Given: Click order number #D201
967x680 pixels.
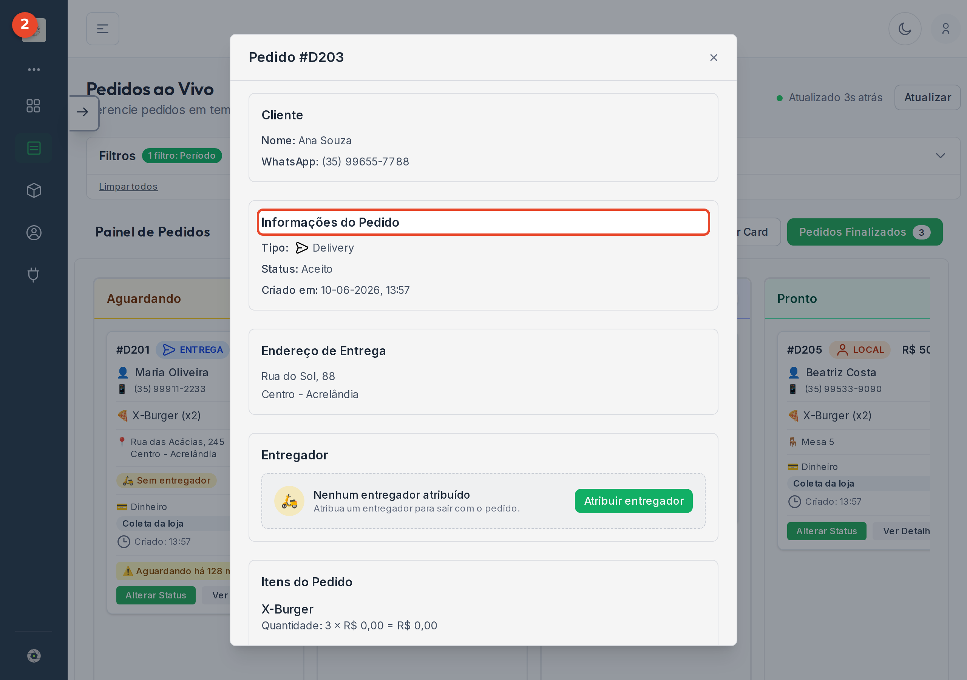Looking at the screenshot, I should click(133, 350).
